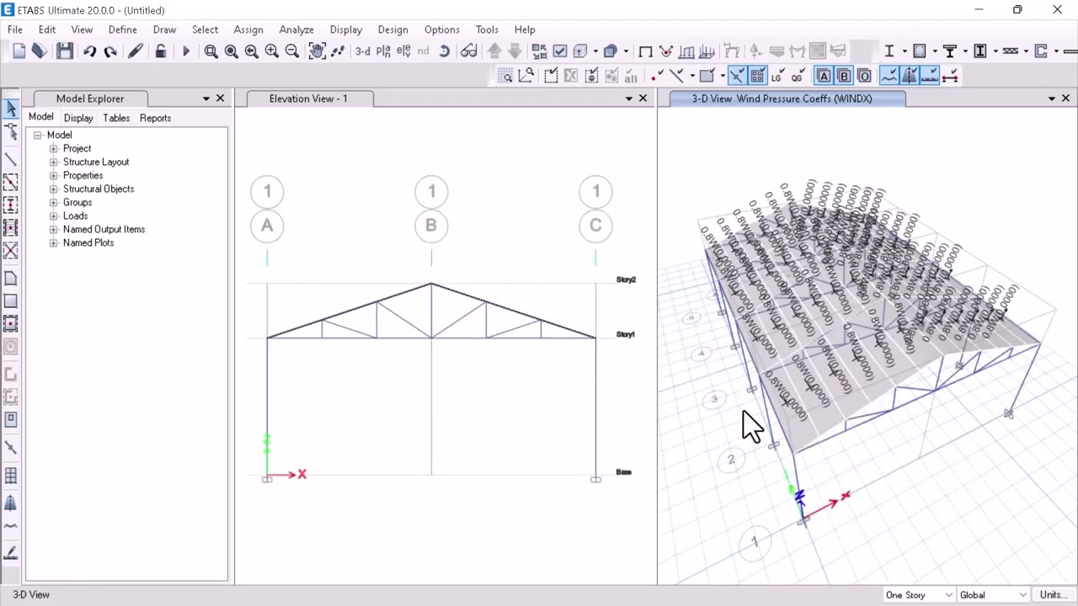Run analysis with the play arrow

186,51
